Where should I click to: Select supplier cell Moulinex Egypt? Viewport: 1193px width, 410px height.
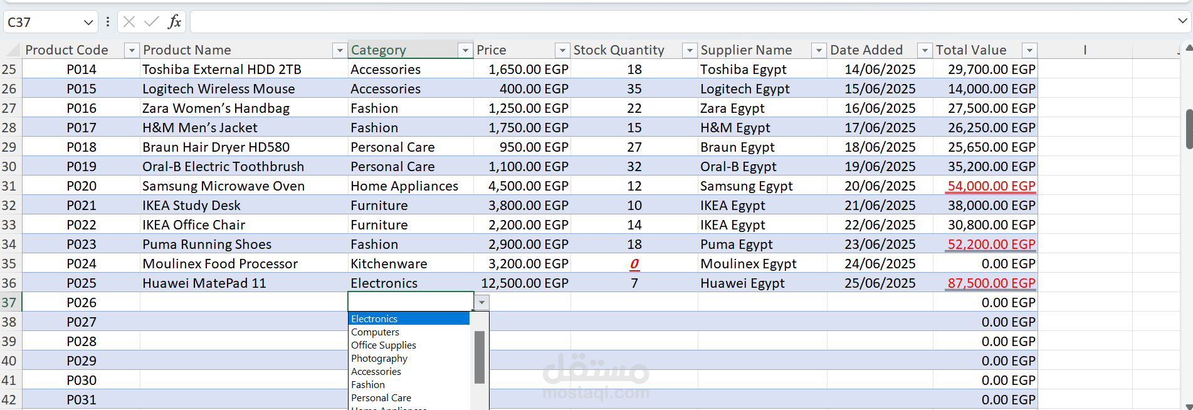click(762, 264)
